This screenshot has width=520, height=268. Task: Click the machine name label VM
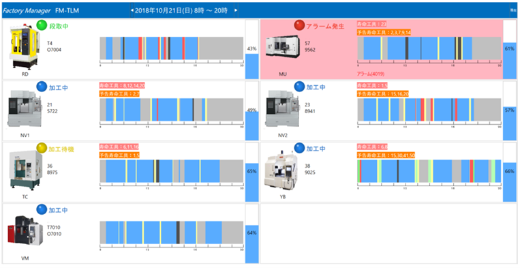[x=25, y=258]
